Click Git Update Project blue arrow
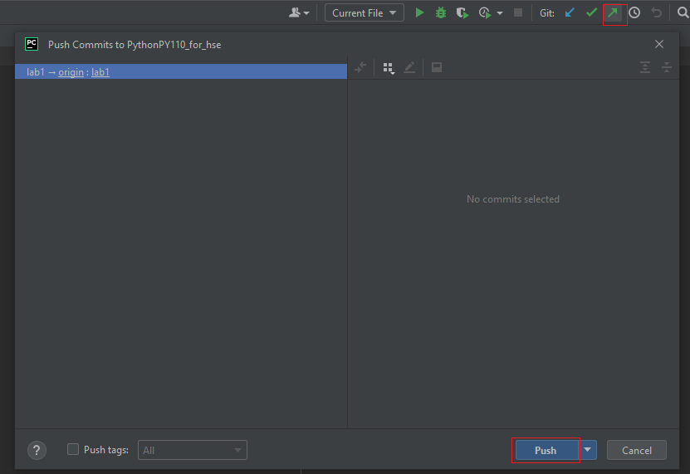This screenshot has height=474, width=690. pyautogui.click(x=570, y=13)
